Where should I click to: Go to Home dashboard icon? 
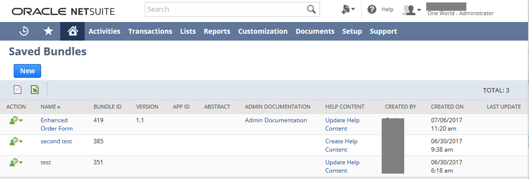(72, 31)
